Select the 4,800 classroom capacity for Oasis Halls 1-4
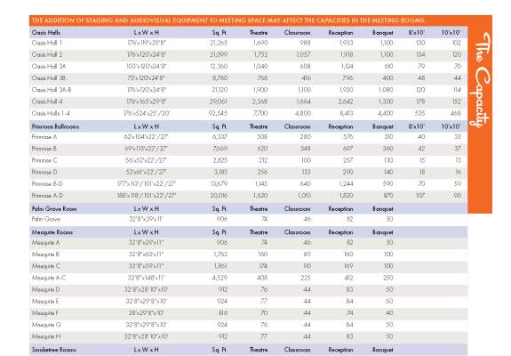This screenshot has height=356, width=511. click(303, 113)
